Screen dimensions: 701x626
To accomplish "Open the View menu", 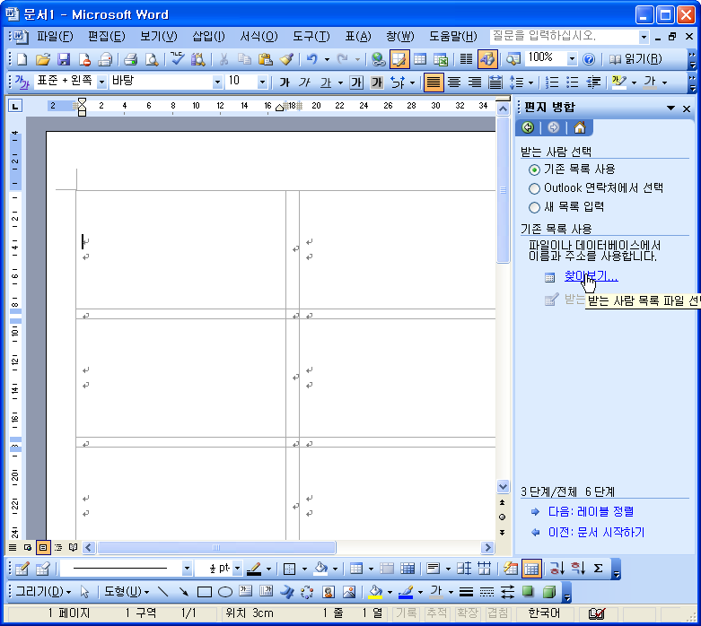I will coord(159,36).
